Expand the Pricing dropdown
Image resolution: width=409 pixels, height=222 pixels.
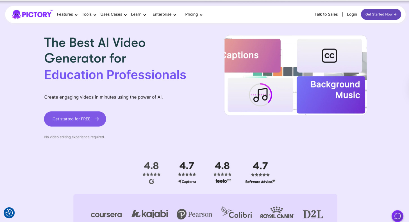pyautogui.click(x=194, y=14)
